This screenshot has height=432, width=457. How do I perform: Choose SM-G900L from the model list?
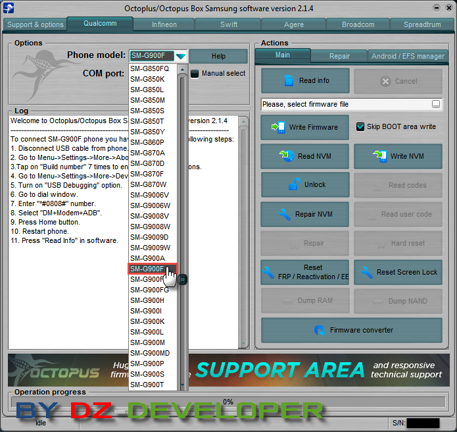coord(153,332)
